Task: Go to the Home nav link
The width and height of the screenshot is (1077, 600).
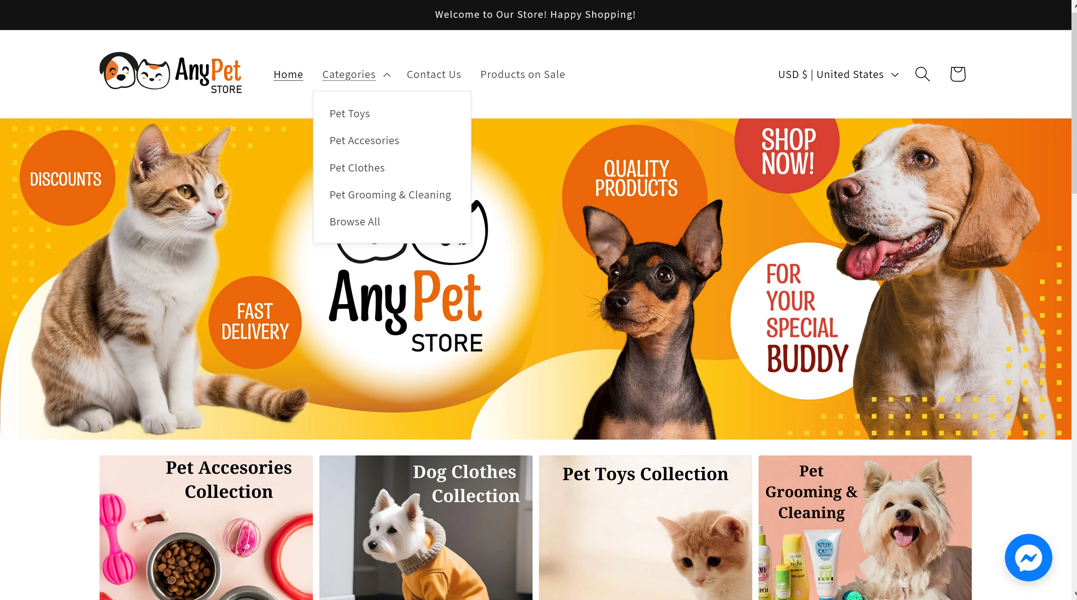Action: click(288, 74)
